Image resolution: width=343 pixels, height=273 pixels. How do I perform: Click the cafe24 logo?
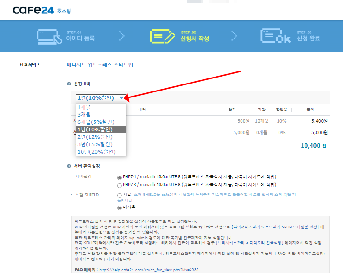tap(33, 10)
